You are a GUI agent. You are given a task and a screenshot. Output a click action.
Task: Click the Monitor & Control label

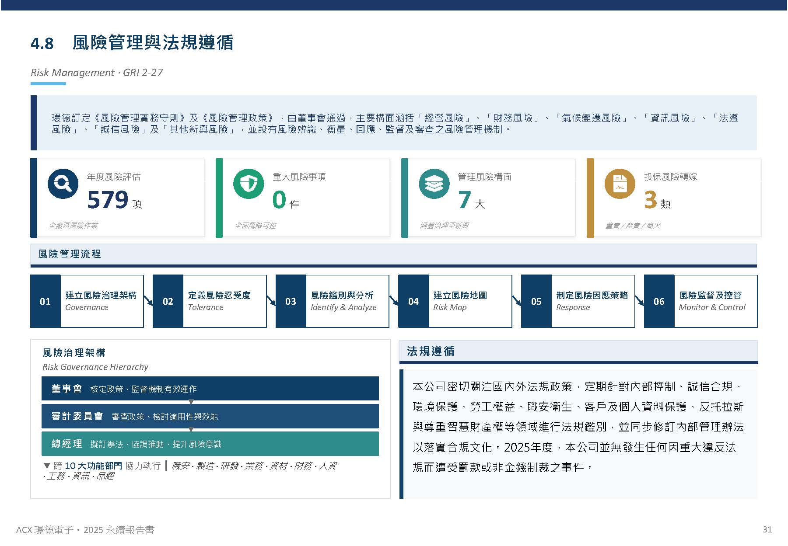[x=712, y=307]
